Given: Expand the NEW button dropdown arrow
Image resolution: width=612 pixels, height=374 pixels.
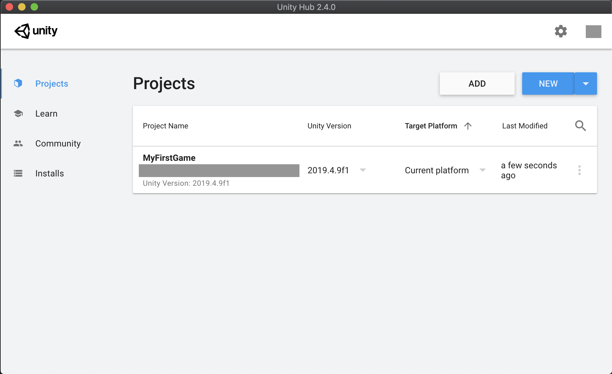Looking at the screenshot, I should [x=585, y=84].
